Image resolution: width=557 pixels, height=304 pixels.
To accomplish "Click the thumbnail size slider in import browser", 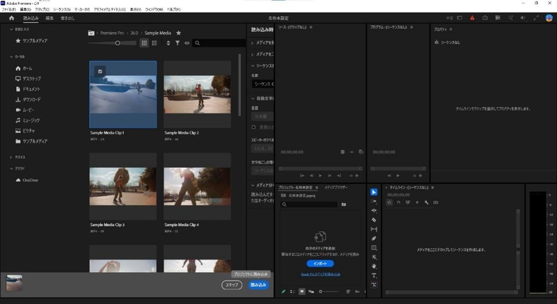I will tap(111, 43).
